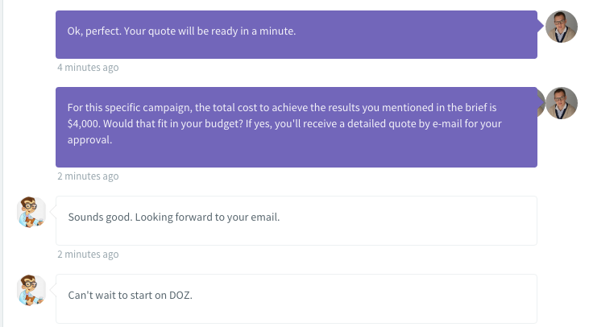Click the "4 minutes ago" timestamp
The image size is (589, 327).
(88, 68)
